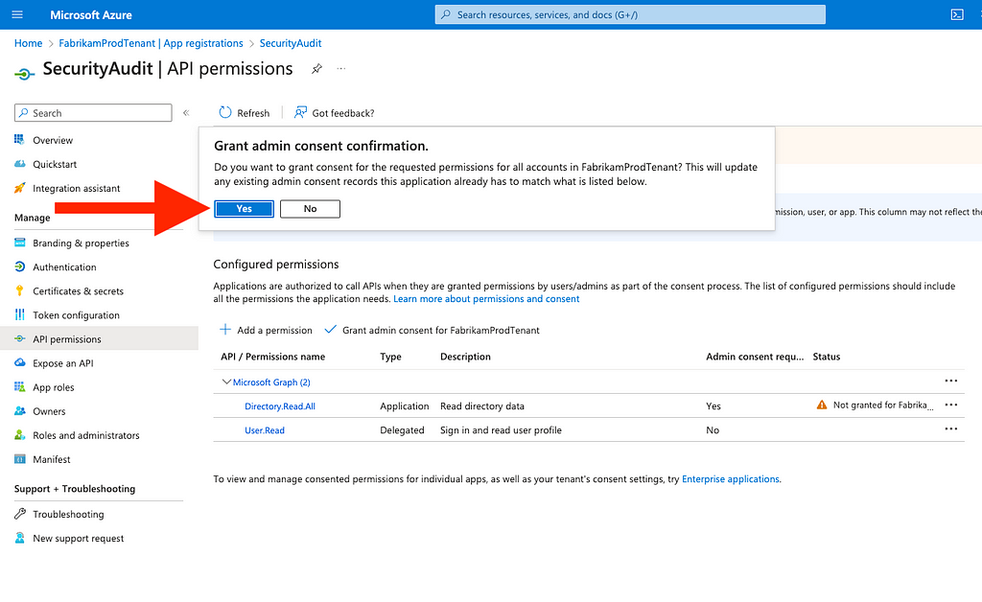The height and width of the screenshot is (602, 982).
Task: Open the User.Read permission details
Action: tap(265, 430)
